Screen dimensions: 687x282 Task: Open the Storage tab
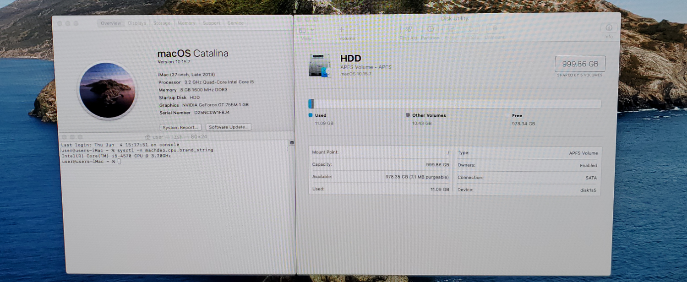(x=162, y=23)
